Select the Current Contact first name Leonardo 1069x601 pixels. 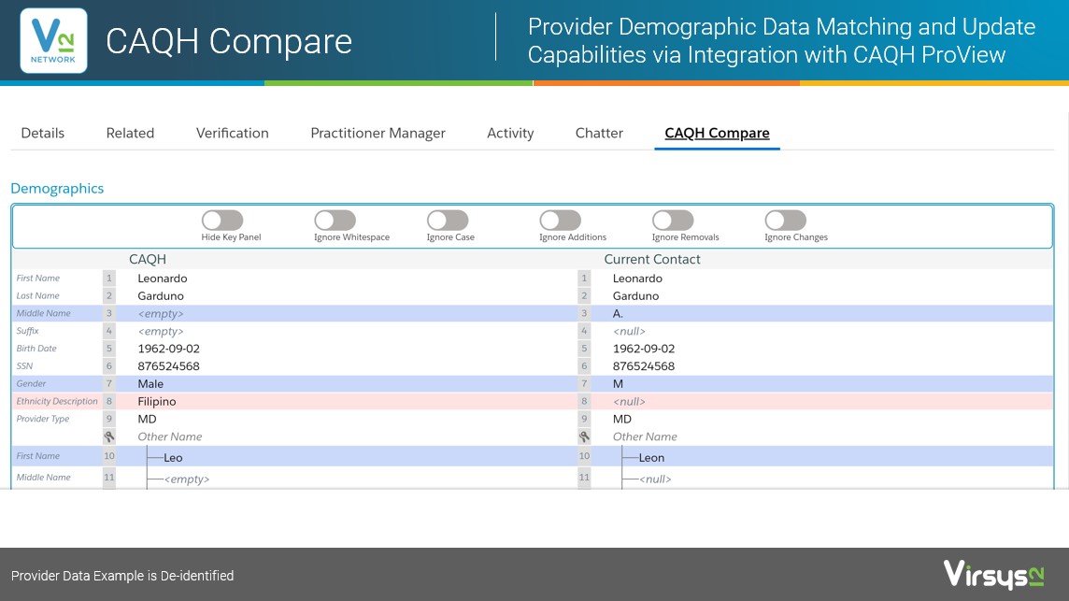click(x=637, y=279)
